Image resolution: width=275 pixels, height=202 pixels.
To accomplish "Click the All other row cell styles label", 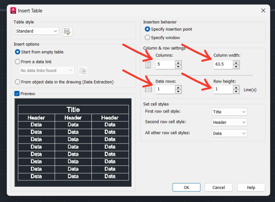I will [167, 133].
